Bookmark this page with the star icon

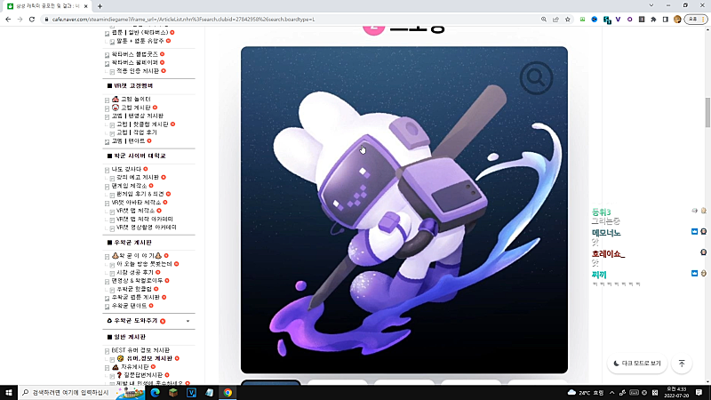point(567,20)
